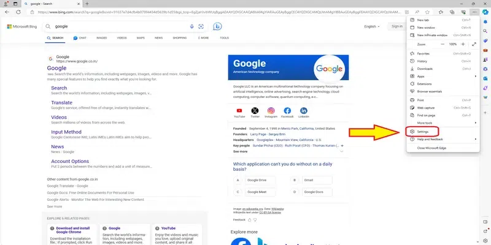The height and width of the screenshot is (245, 491).
Task: Pick the Gmail quiz answer
Action: pos(317,180)
